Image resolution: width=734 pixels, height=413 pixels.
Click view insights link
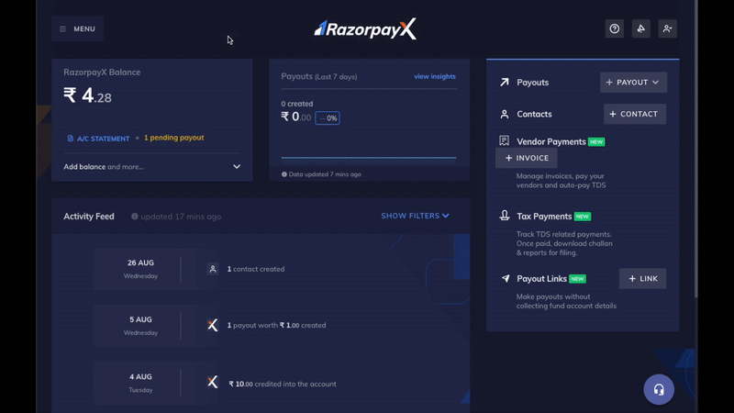pos(434,76)
